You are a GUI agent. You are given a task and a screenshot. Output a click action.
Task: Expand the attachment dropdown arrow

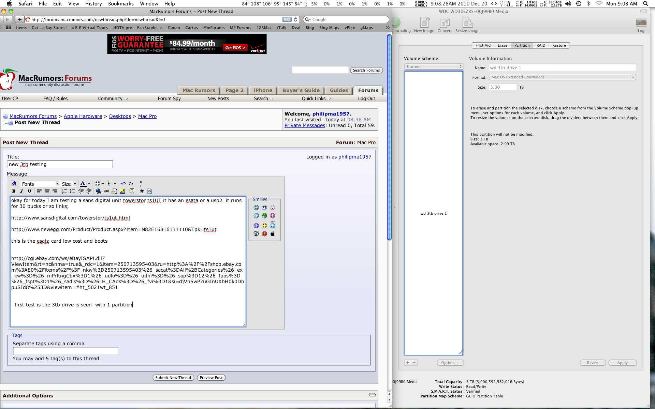pos(115,184)
